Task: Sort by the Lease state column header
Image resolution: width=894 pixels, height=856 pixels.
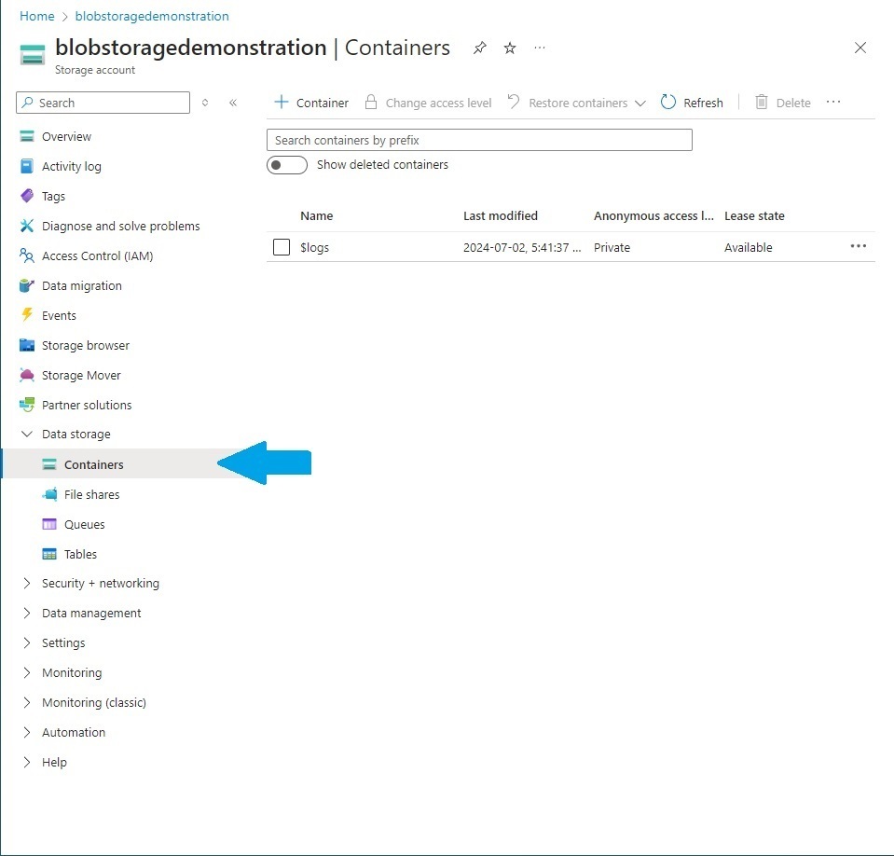Action: coord(754,215)
